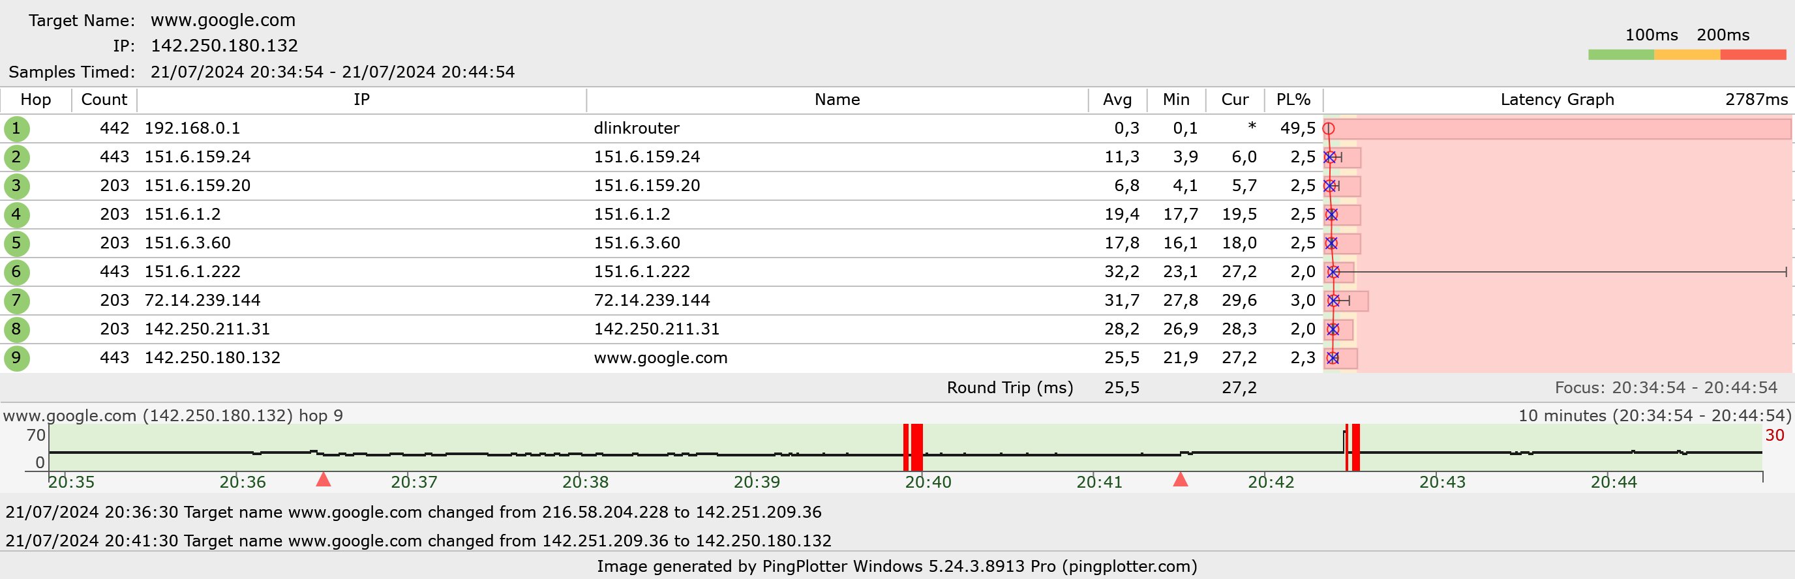Click the red marker near 20:41

tap(1181, 479)
